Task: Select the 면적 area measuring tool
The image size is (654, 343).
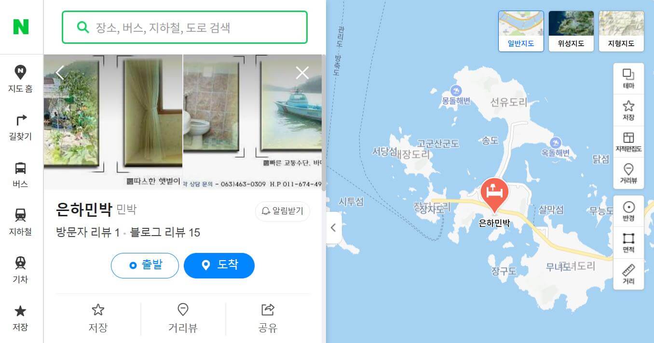Action: pos(628,243)
